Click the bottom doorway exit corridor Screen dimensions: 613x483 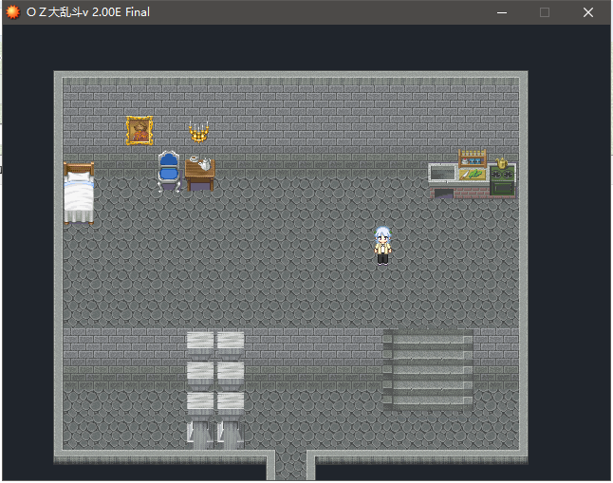coord(291,465)
